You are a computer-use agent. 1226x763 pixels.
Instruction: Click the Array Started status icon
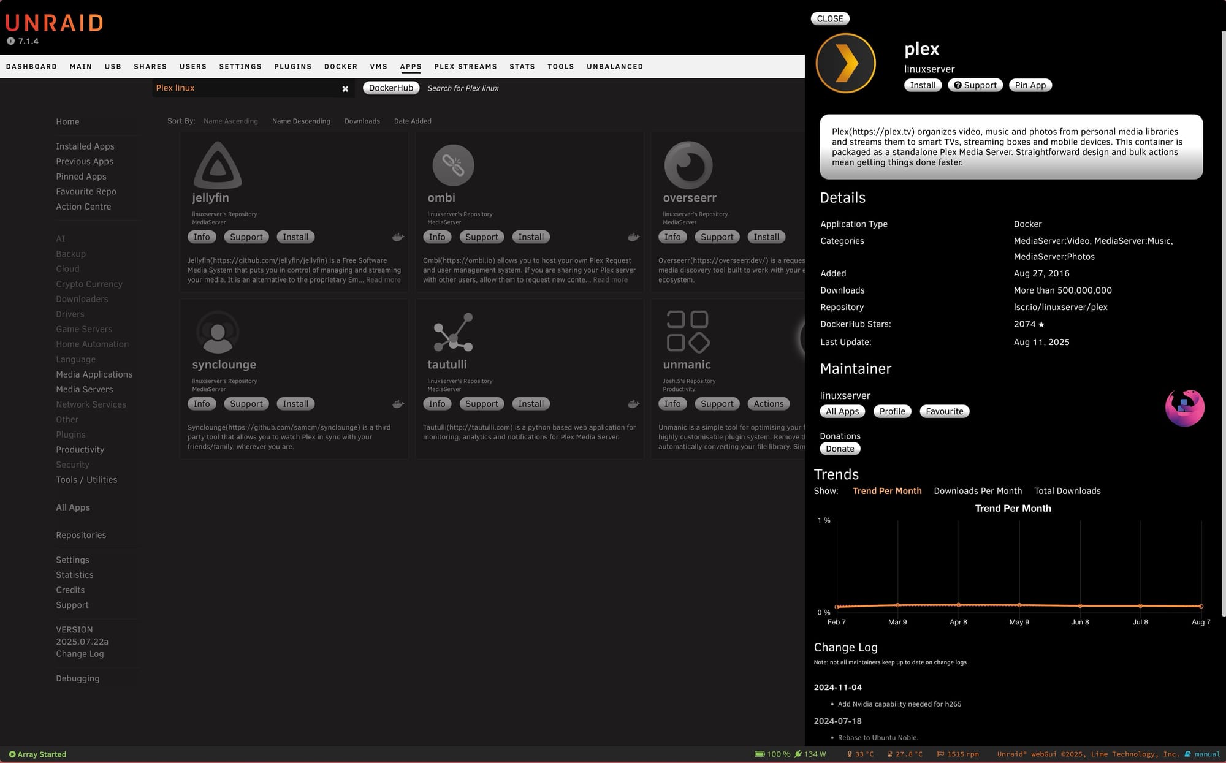pos(12,754)
